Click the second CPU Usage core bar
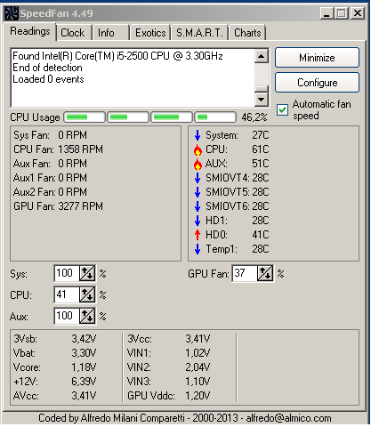Screen dimensions: 371x427 click(x=128, y=117)
